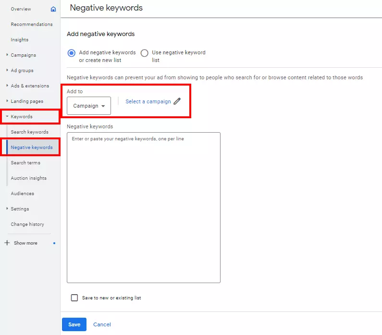Select 'Use negative keyword list' radio option
The image size is (382, 335).
(x=144, y=53)
